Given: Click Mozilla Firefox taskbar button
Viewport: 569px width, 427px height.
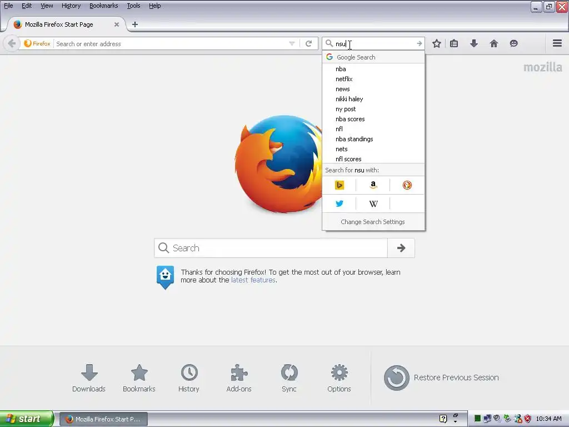Looking at the screenshot, I should click(103, 419).
